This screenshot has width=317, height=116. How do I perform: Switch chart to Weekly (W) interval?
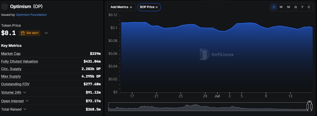(x=281, y=7)
